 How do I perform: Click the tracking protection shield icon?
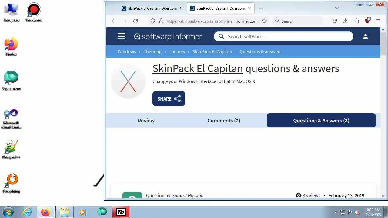153,21
